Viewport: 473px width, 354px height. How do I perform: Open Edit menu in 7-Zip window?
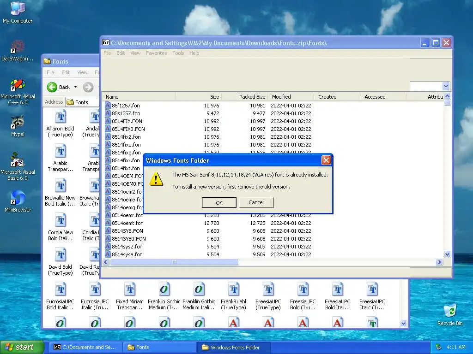pos(121,53)
